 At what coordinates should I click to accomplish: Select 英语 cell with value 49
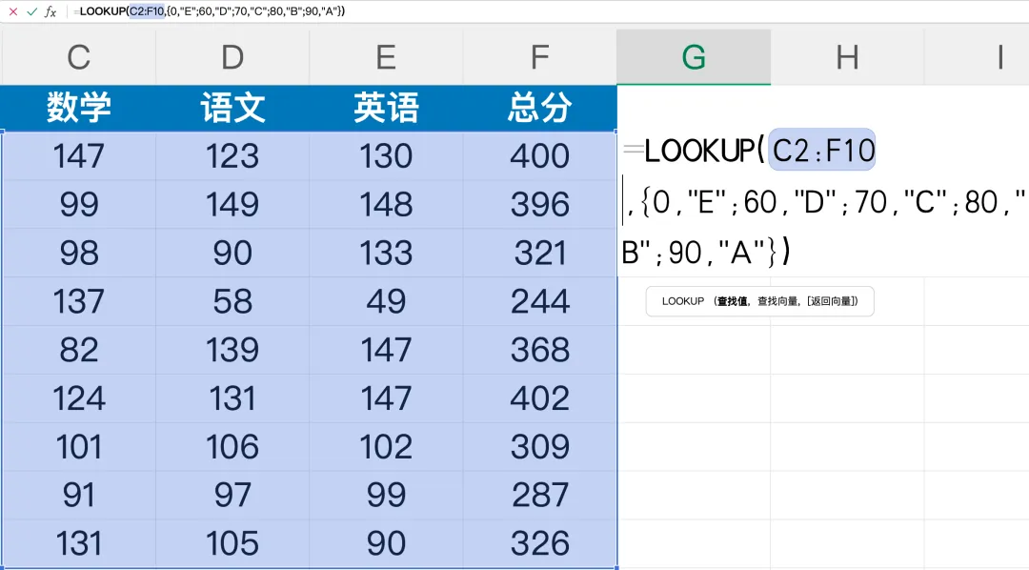tap(386, 301)
